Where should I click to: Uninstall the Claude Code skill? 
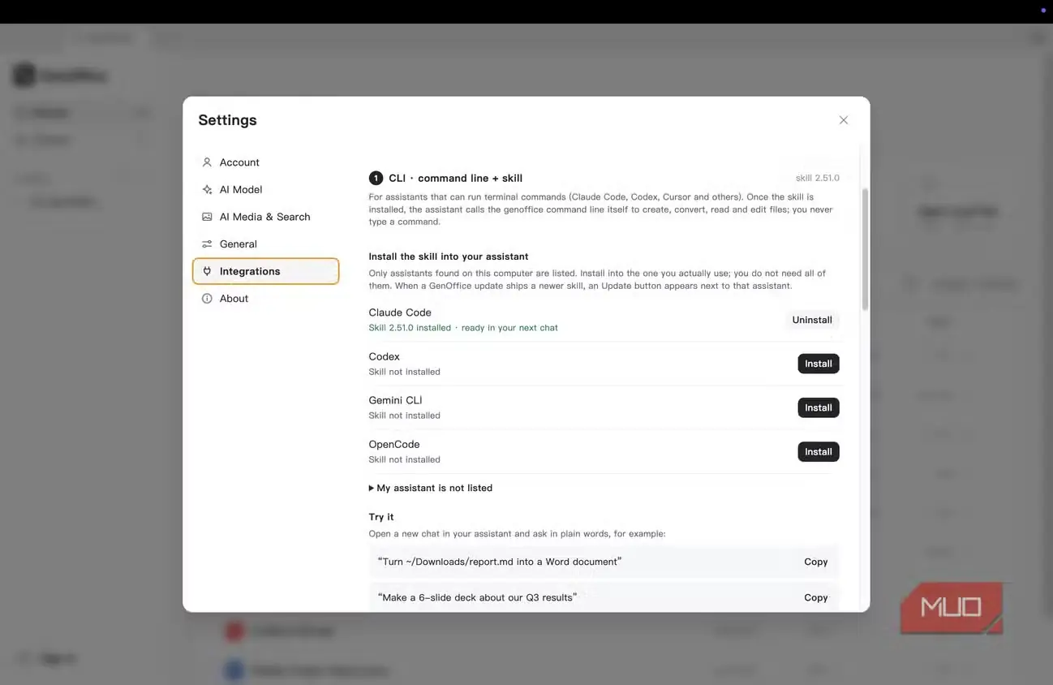(812, 320)
